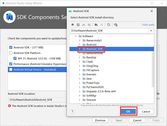Expand the foxmain folder
The height and width of the screenshot is (126, 167).
click(80, 74)
